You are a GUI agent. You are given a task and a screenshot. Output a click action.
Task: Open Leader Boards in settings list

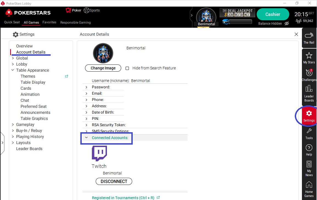(29, 149)
